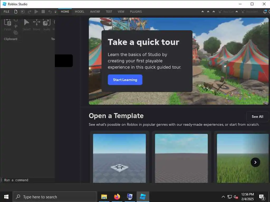270x202 pixels.
Task: Click the Open a Template heading
Action: (116, 116)
